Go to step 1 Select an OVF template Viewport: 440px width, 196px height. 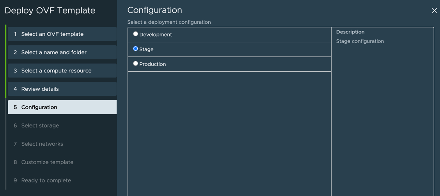[x=62, y=34]
